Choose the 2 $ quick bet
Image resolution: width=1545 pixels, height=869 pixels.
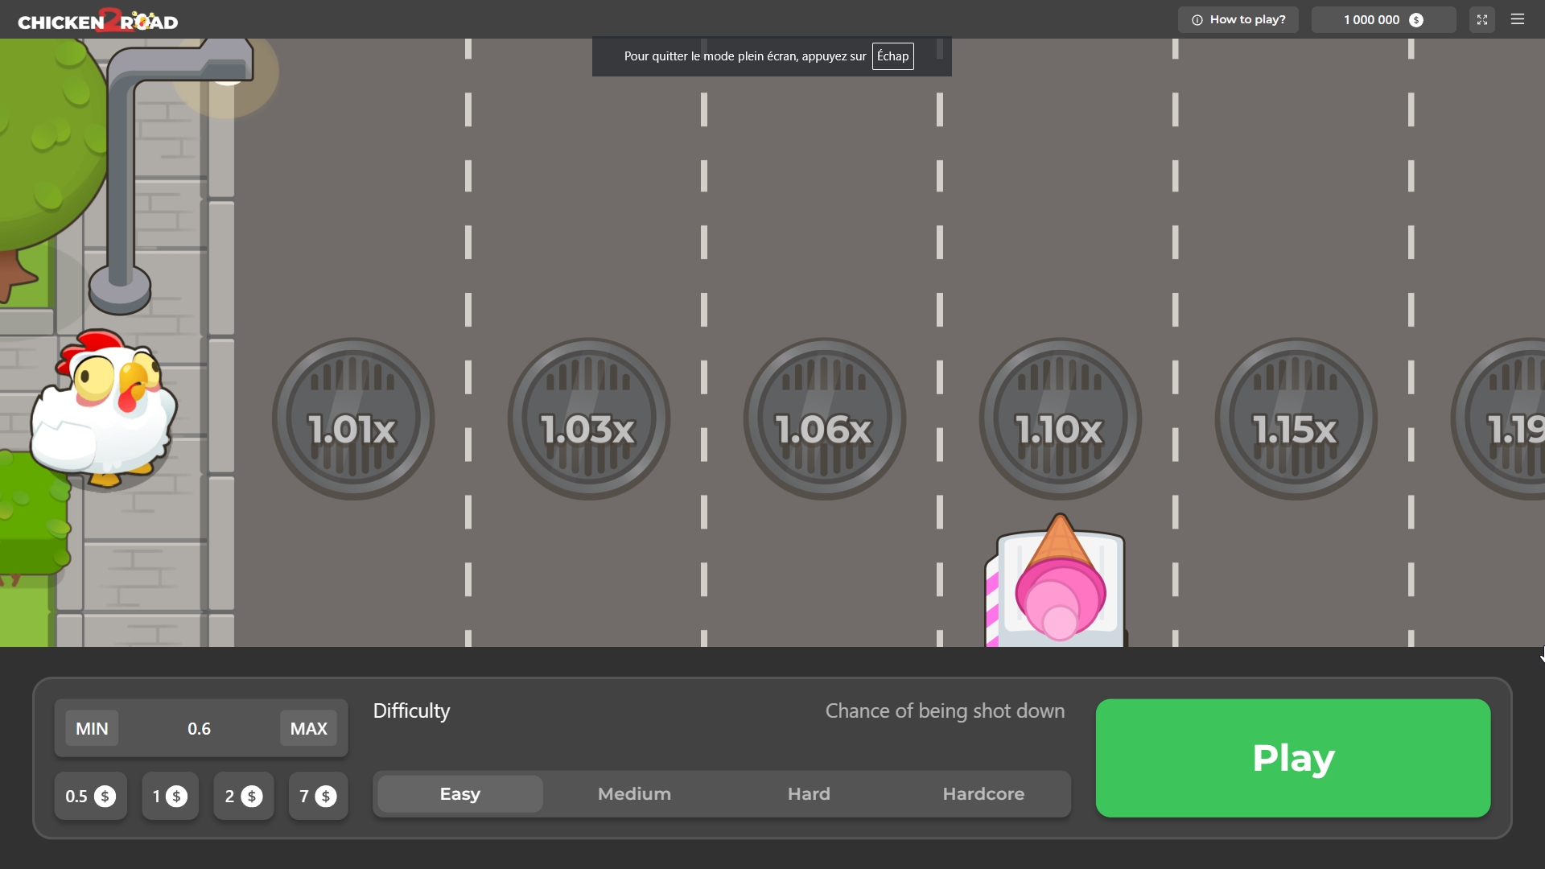click(x=243, y=796)
